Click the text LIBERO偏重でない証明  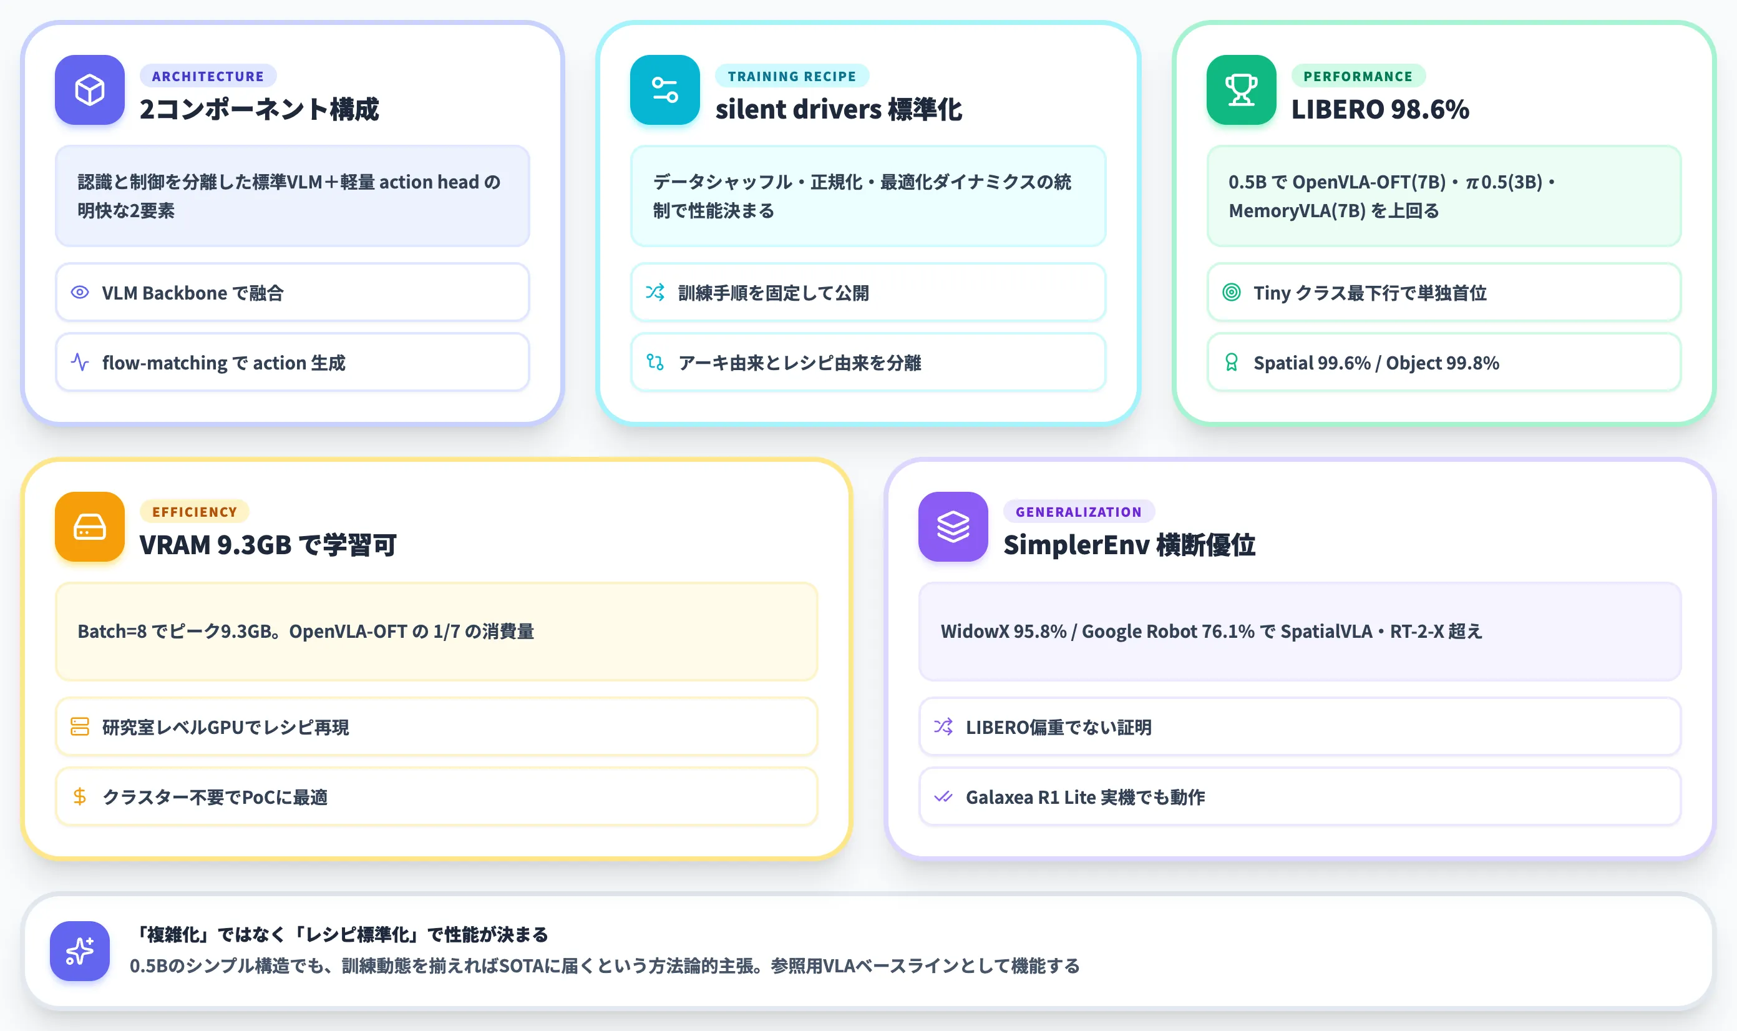point(1058,728)
